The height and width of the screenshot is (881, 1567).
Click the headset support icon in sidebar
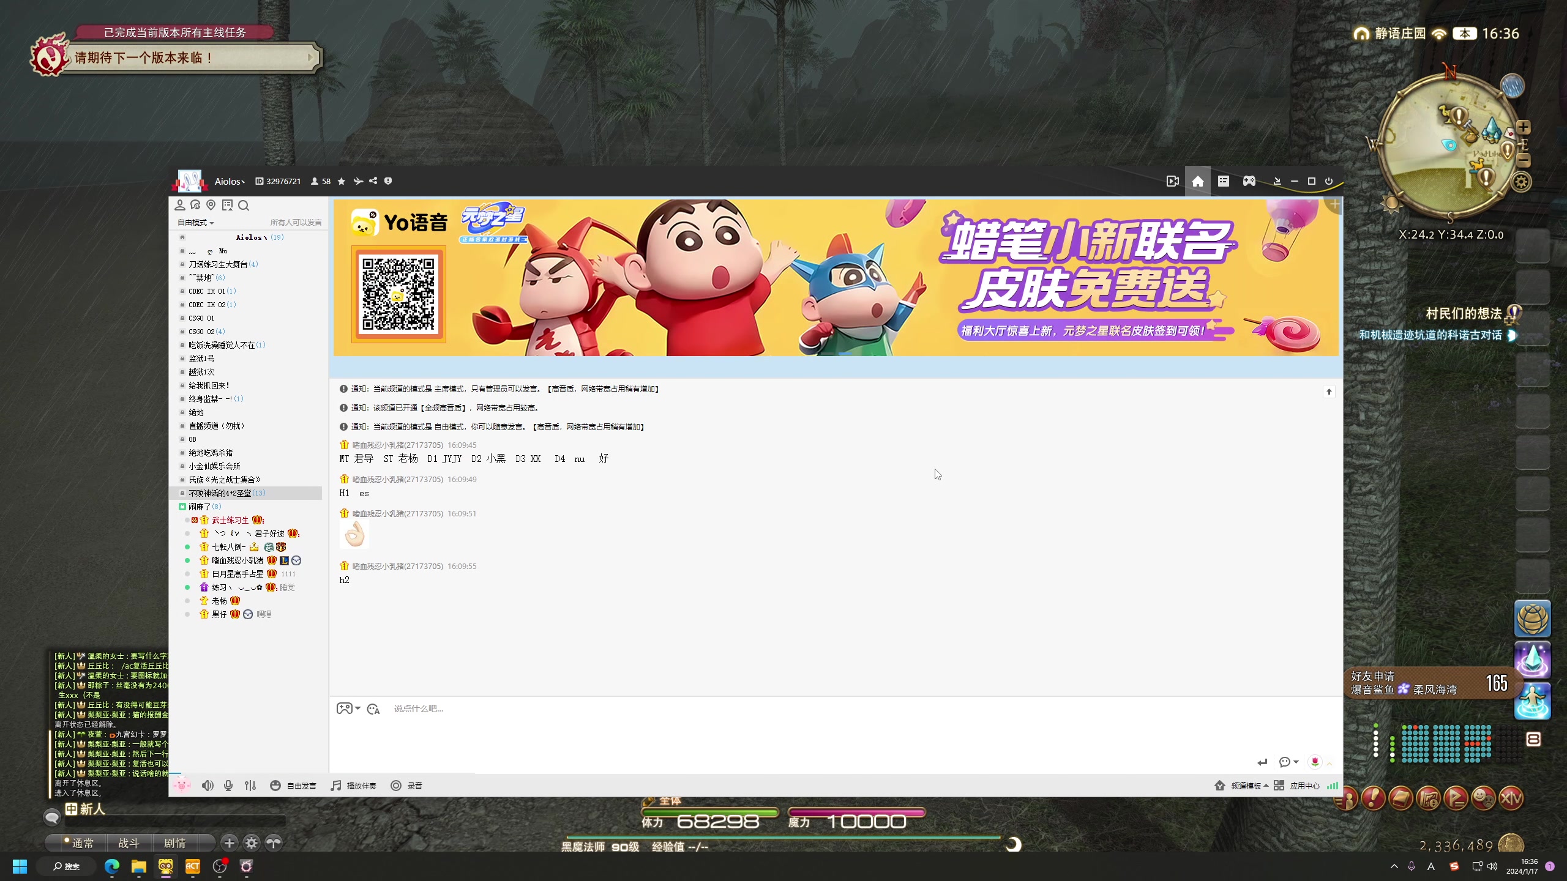[x=195, y=206]
